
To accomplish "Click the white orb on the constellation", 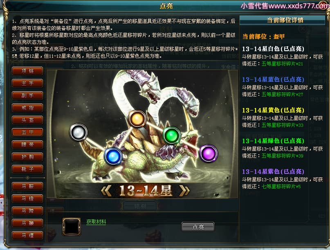I will tap(78, 133).
